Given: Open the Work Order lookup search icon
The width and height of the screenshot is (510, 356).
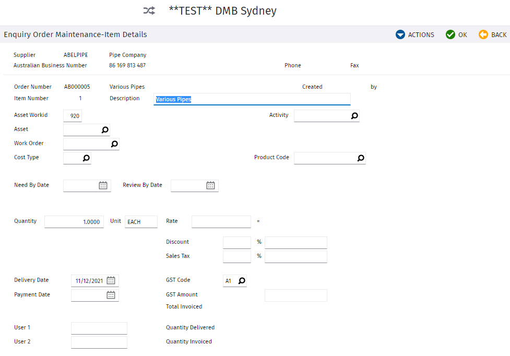Looking at the screenshot, I should (x=114, y=144).
